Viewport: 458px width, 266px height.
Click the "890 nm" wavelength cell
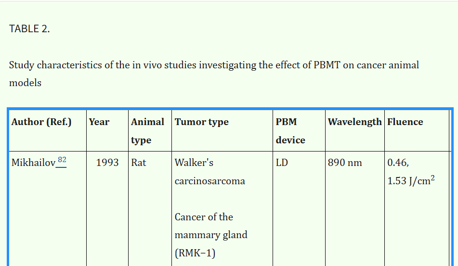click(345, 163)
